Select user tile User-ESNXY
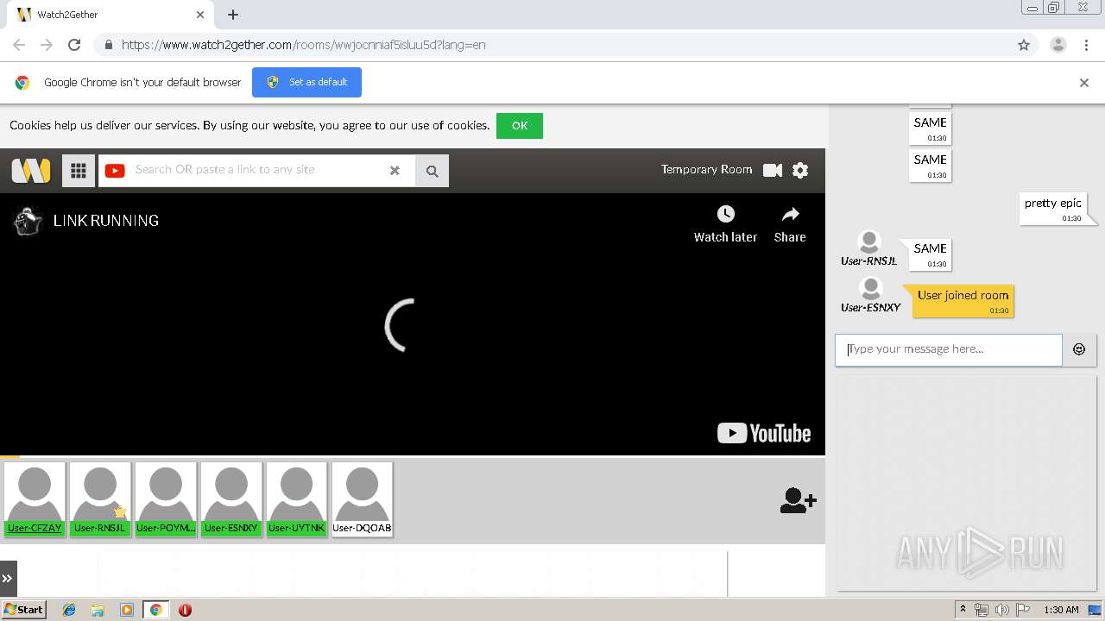This screenshot has width=1105, height=621. click(231, 499)
